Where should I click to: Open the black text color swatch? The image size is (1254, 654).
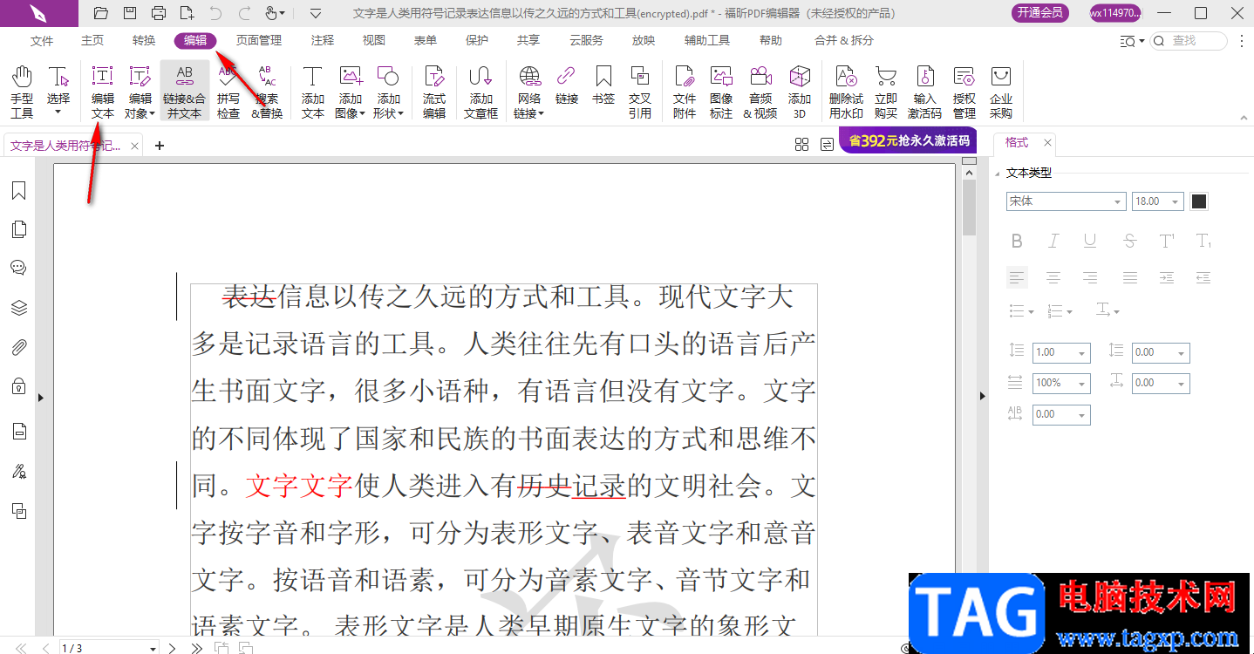(1200, 201)
